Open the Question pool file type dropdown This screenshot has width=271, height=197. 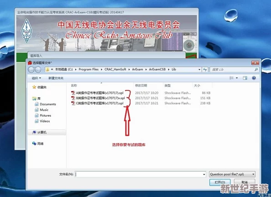(232, 174)
